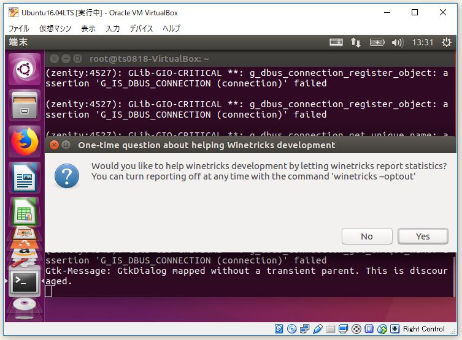Open the system power gear menu
Image resolution: width=462 pixels, height=340 pixels.
(x=447, y=42)
